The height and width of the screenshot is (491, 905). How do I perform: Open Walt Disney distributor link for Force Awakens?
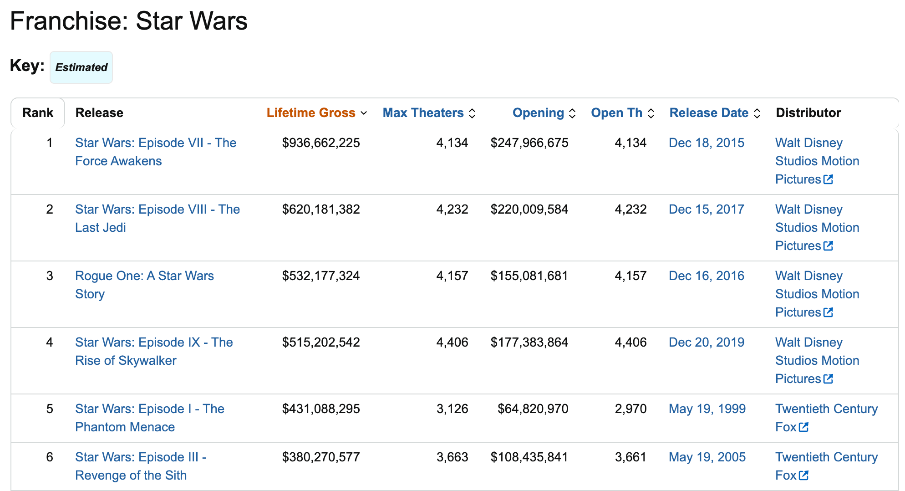pyautogui.click(x=817, y=161)
